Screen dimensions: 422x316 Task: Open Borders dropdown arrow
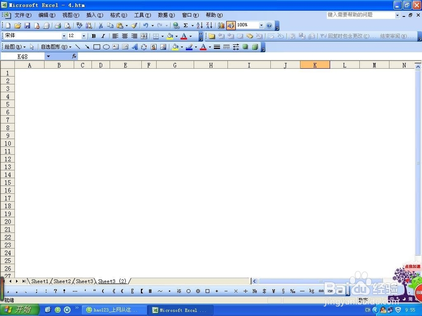click(162, 36)
